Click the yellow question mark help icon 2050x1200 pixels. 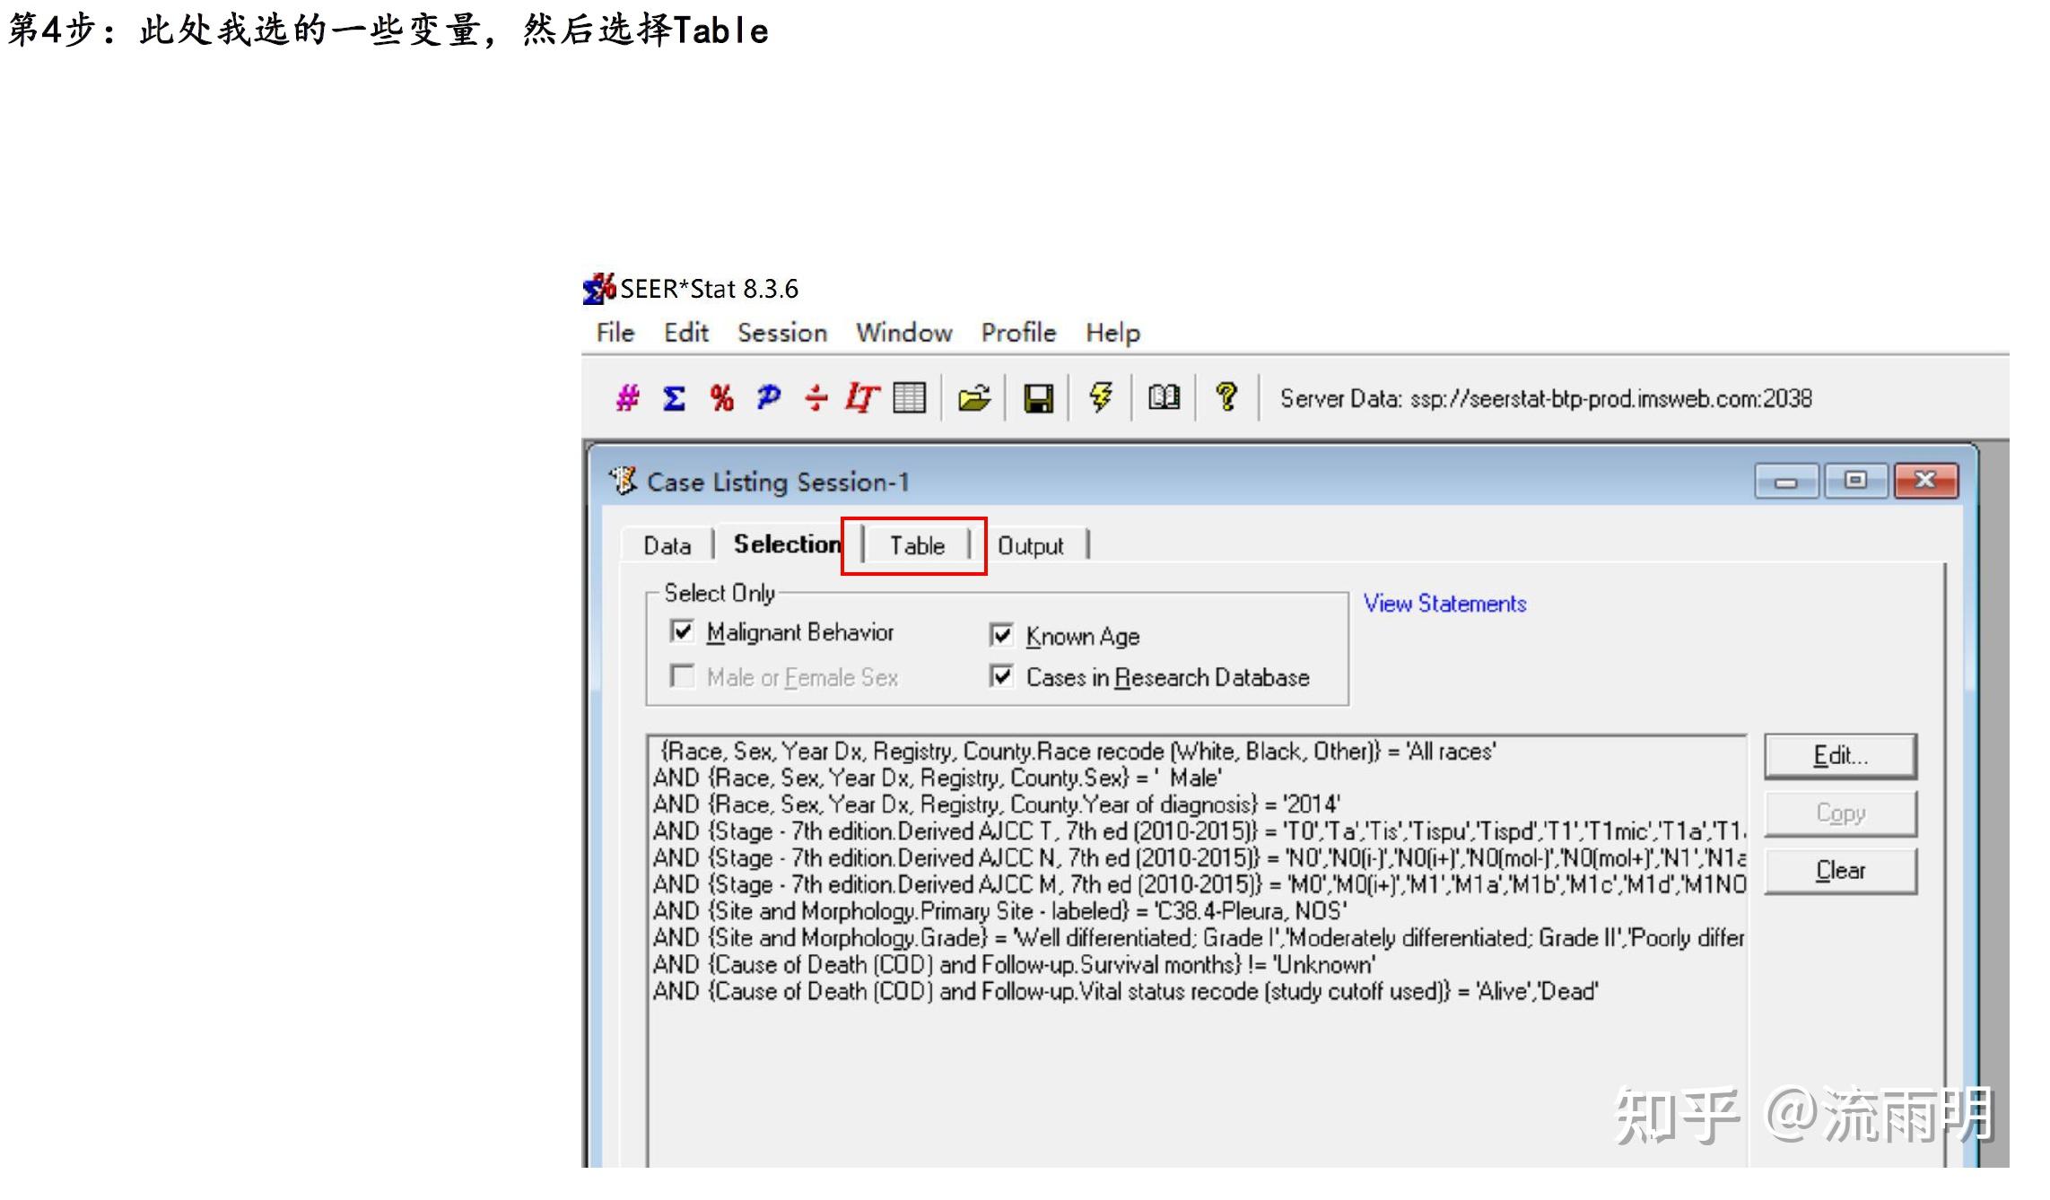[1226, 396]
